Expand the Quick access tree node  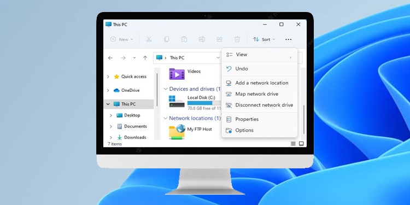pos(108,77)
